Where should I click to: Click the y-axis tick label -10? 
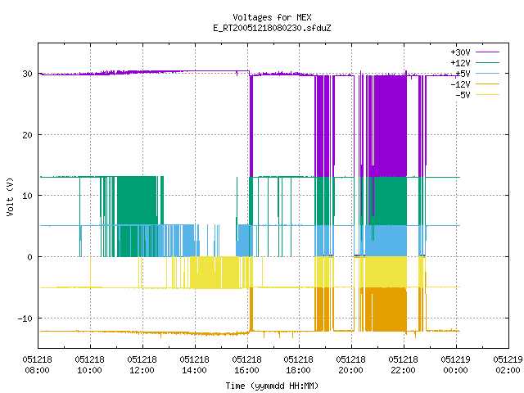25,318
